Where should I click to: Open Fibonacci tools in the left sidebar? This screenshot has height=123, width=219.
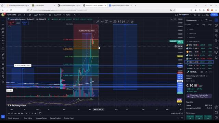tap(3, 28)
